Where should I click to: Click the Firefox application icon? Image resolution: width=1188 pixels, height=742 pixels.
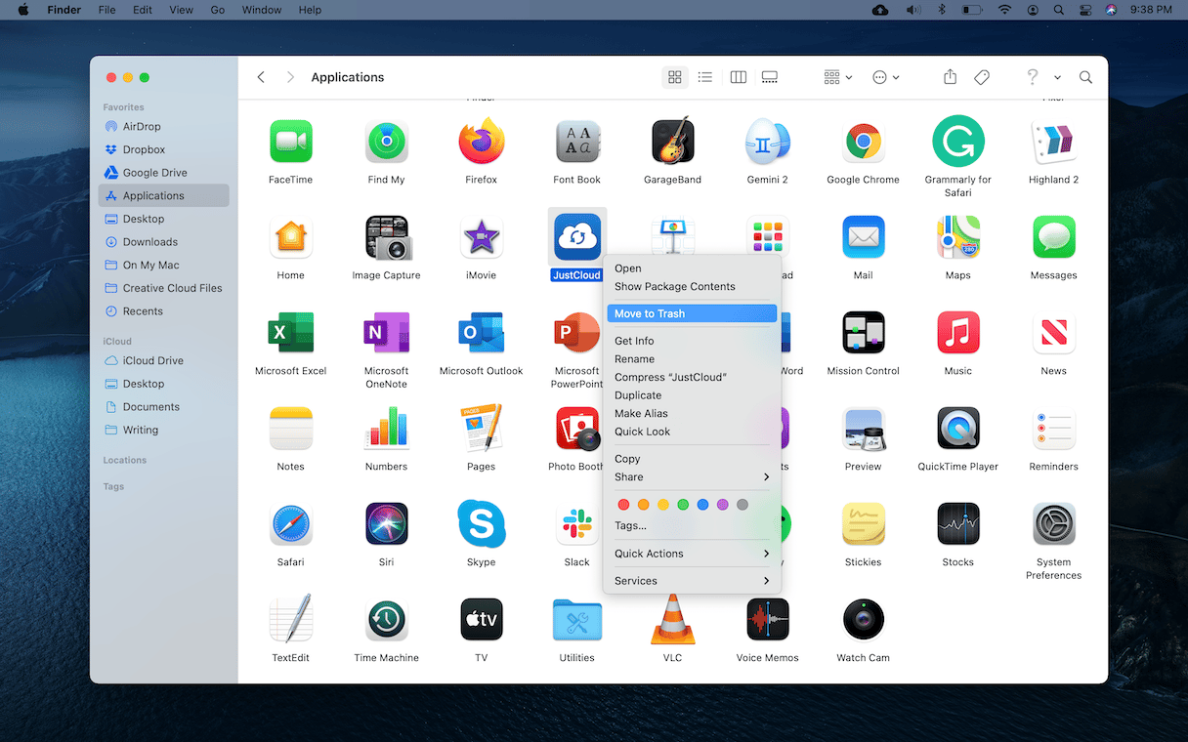coord(481,143)
